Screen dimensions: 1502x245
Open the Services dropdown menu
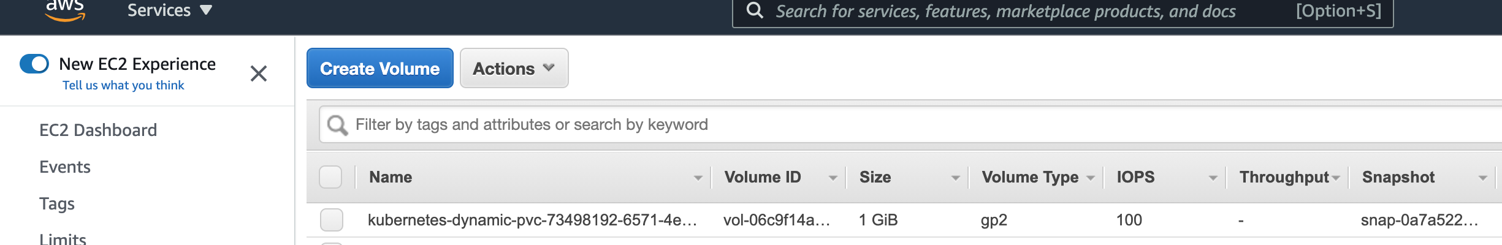click(x=170, y=10)
